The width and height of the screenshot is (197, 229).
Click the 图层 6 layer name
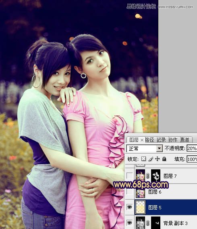(x=155, y=192)
